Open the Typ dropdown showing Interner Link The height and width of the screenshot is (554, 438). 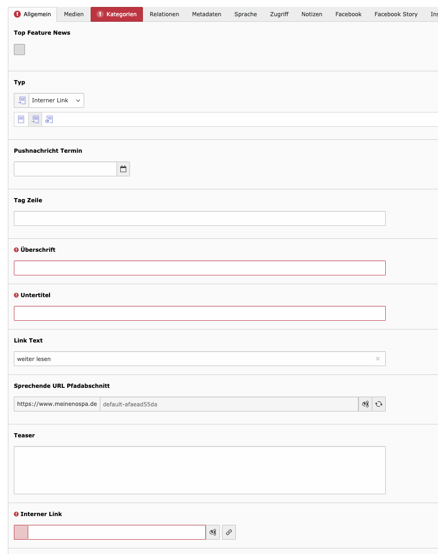[56, 100]
